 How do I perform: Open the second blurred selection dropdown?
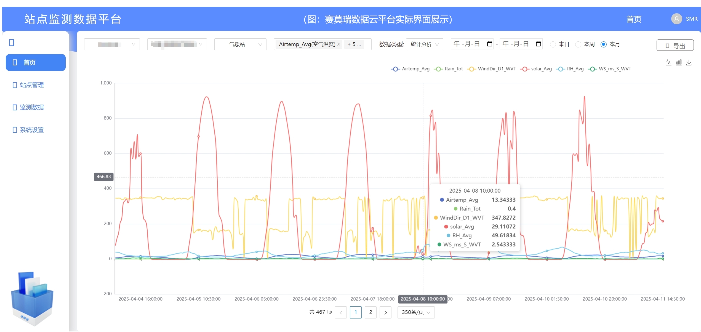(177, 44)
